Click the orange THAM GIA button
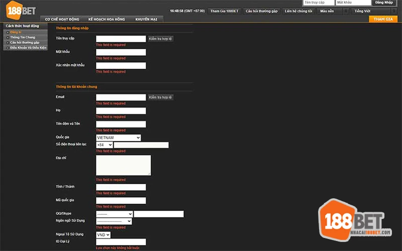 tap(383, 19)
